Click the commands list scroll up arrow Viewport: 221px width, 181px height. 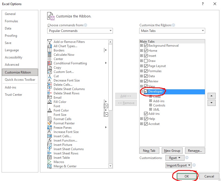pyautogui.click(x=110, y=42)
